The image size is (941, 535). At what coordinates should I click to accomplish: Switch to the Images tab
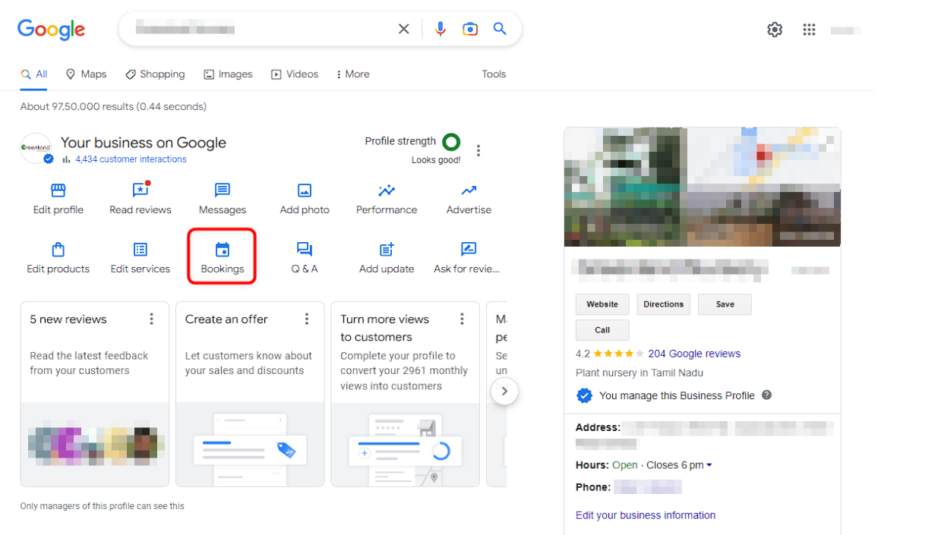point(228,74)
